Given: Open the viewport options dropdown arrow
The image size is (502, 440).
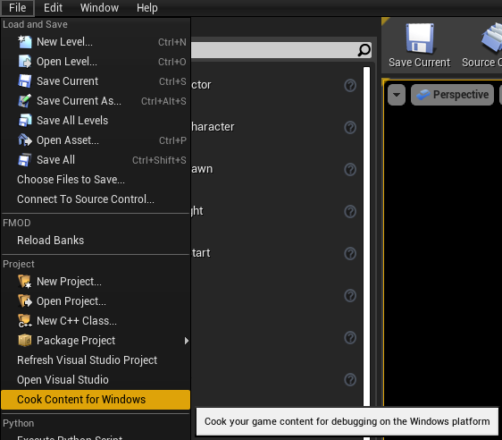Looking at the screenshot, I should coord(397,95).
